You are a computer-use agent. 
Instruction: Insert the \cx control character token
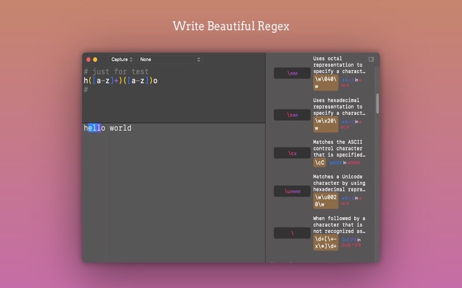[x=292, y=153]
